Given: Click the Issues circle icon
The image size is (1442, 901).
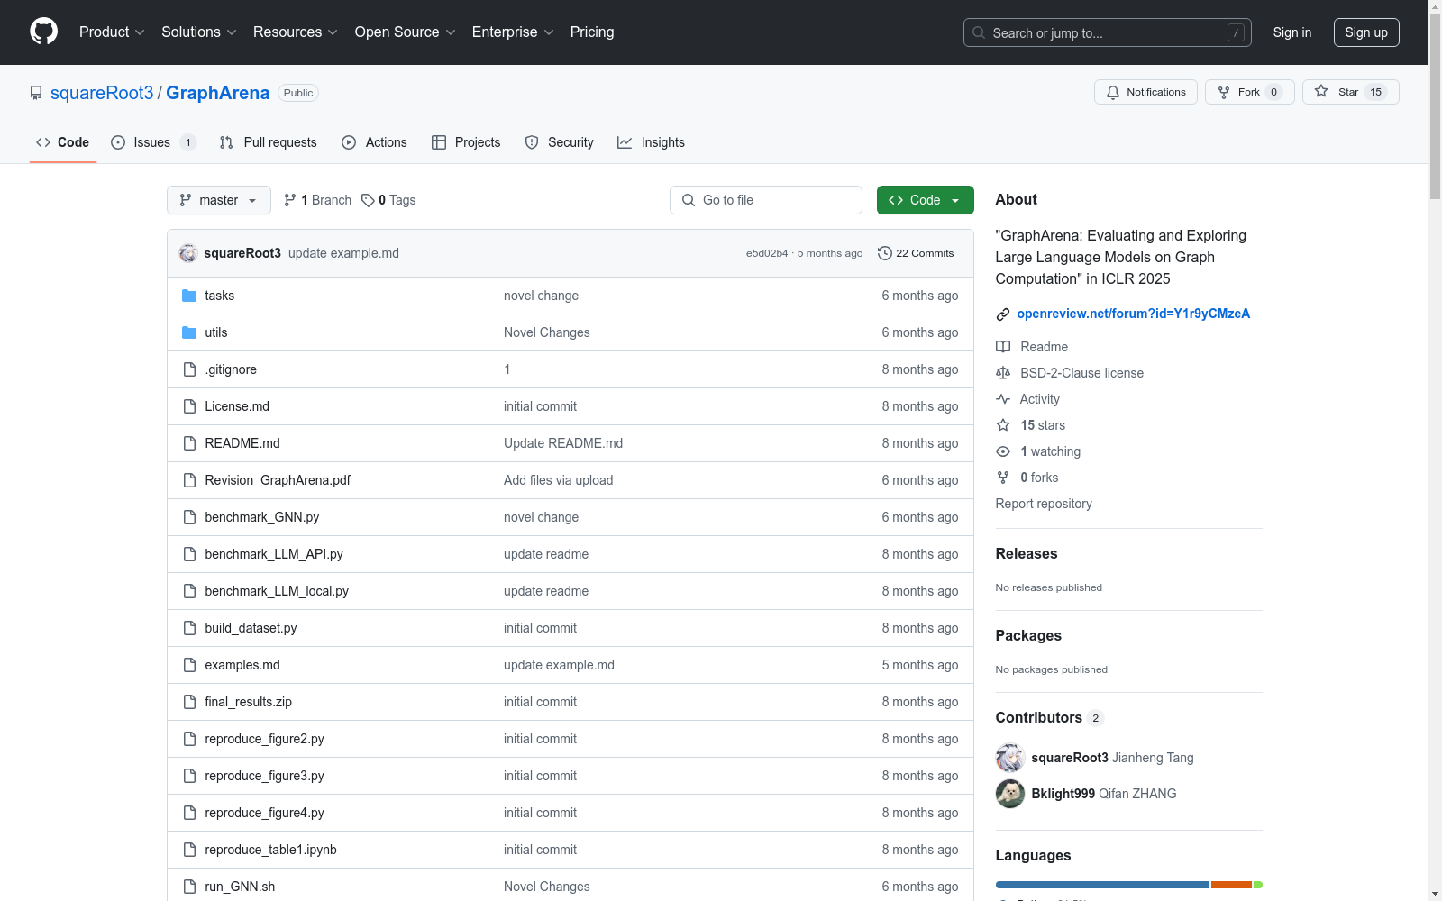Looking at the screenshot, I should [x=118, y=142].
